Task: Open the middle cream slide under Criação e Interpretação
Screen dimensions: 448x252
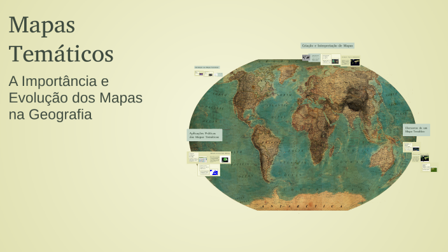Action: point(330,59)
